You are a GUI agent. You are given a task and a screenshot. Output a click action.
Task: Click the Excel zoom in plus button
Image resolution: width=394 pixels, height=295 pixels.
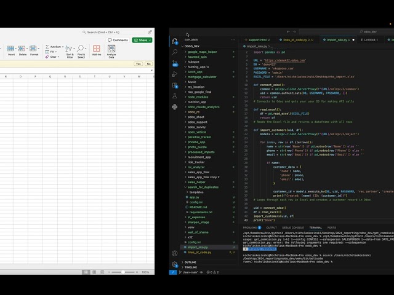pyautogui.click(x=137, y=272)
